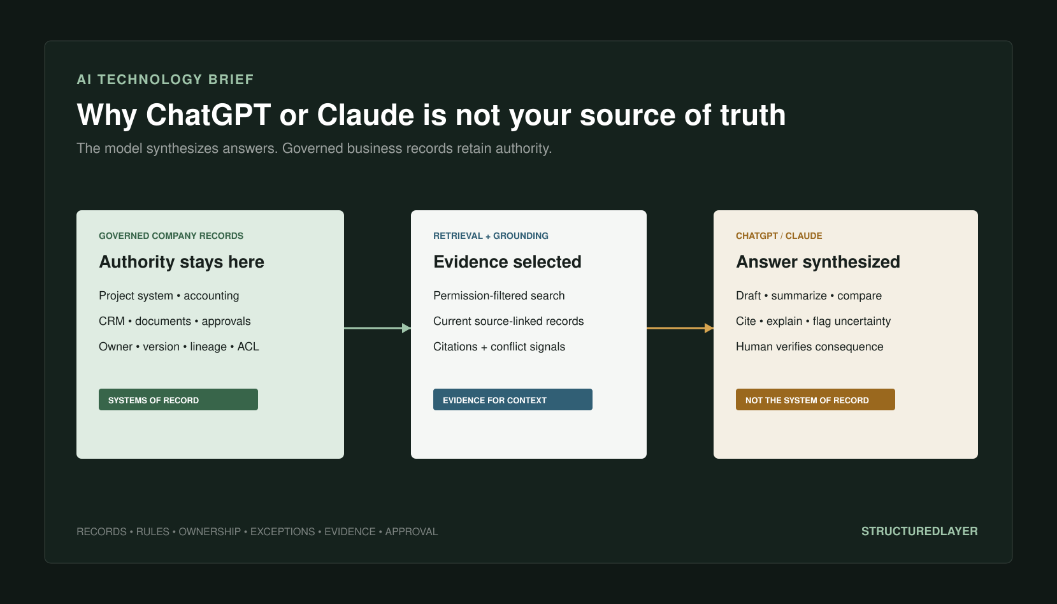Click the Owner version lineage ACL line
Screen dimensions: 1057x604
(179, 347)
